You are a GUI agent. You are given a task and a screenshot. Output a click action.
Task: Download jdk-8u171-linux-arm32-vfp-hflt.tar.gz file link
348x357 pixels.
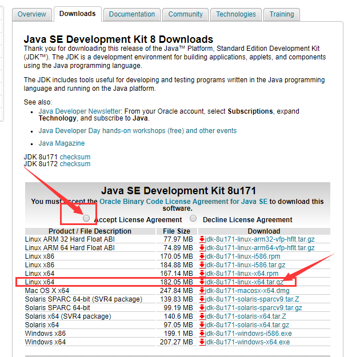(x=259, y=239)
